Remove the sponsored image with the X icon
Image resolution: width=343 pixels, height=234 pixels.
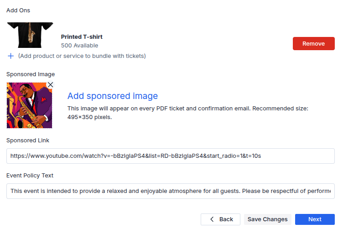(x=50, y=85)
